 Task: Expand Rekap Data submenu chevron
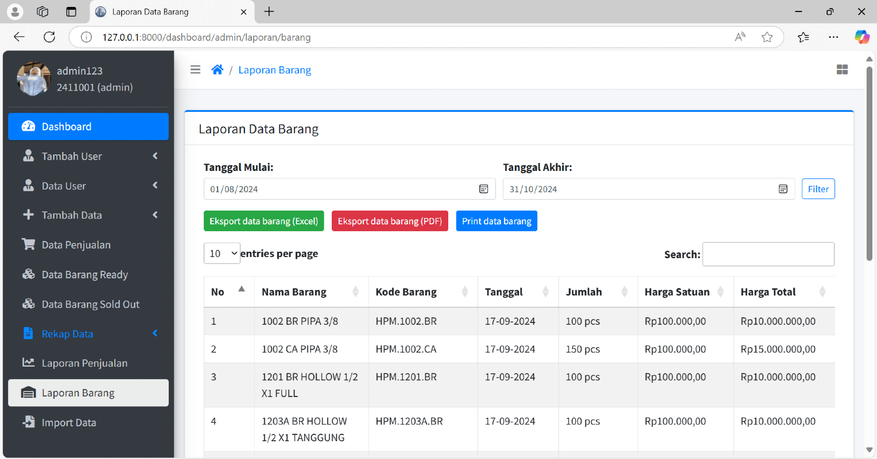155,333
